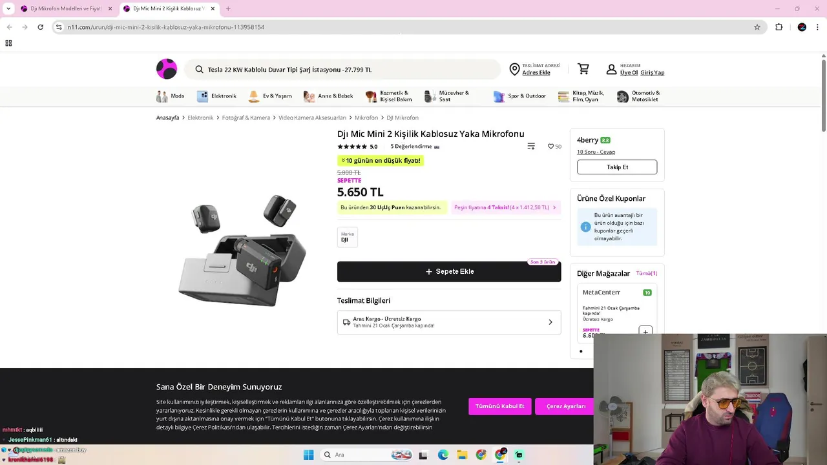827x465 pixels.
Task: Click the 4berry seller name
Action: [x=588, y=140]
